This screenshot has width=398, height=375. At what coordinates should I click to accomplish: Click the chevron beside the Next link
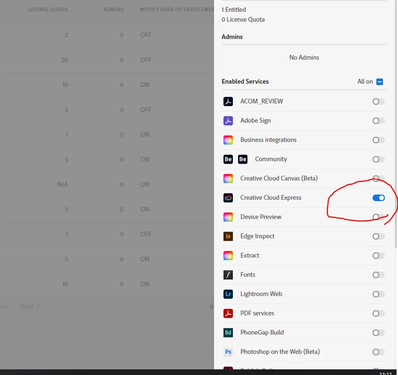click(x=38, y=306)
